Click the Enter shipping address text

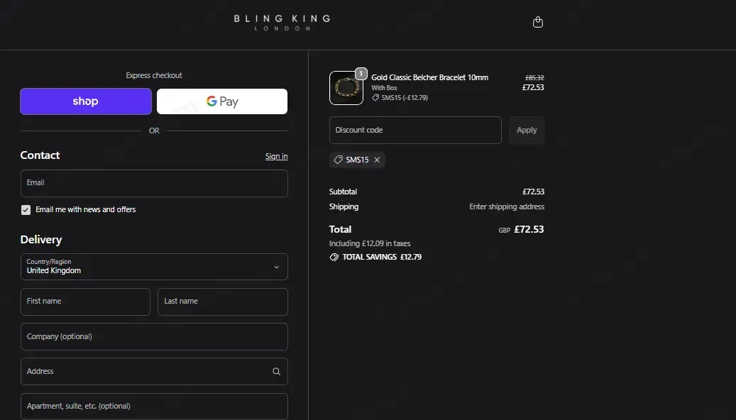(x=507, y=206)
